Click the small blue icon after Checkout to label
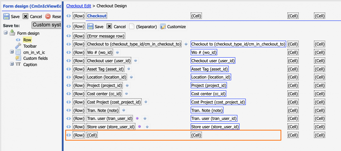 (186, 44)
